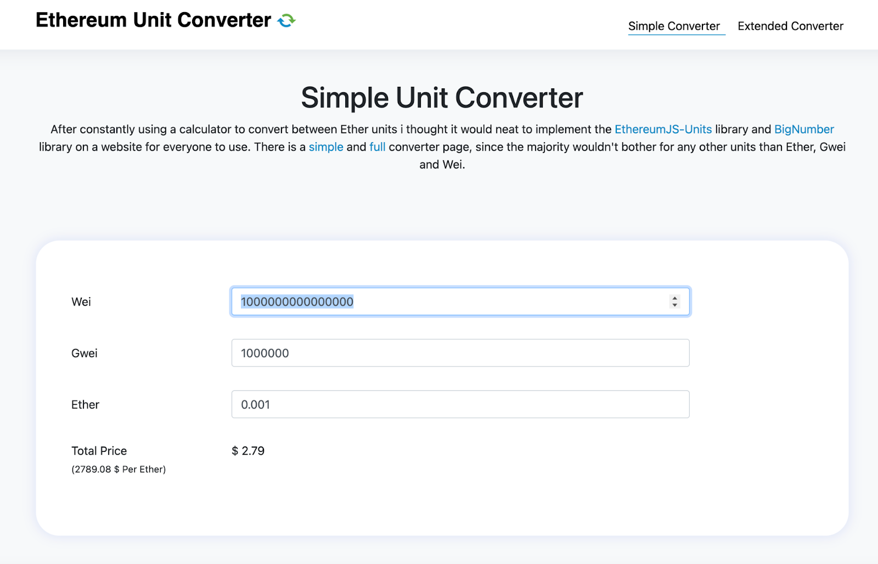Click the '(2789.08 $ Per Ether)' price text
This screenshot has height=564, width=878.
[x=118, y=469]
